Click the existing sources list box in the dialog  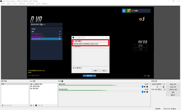tap(90, 57)
